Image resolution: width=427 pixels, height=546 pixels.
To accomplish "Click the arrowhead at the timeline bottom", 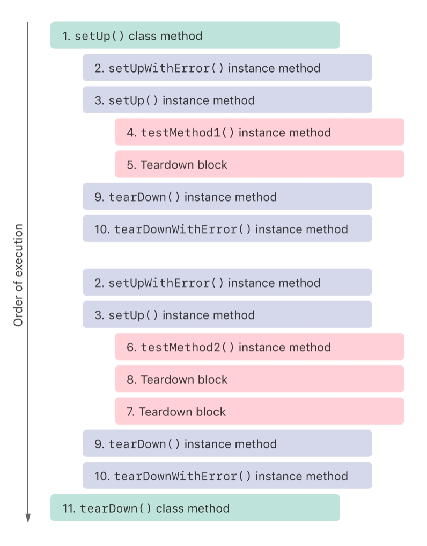I will tap(28, 519).
